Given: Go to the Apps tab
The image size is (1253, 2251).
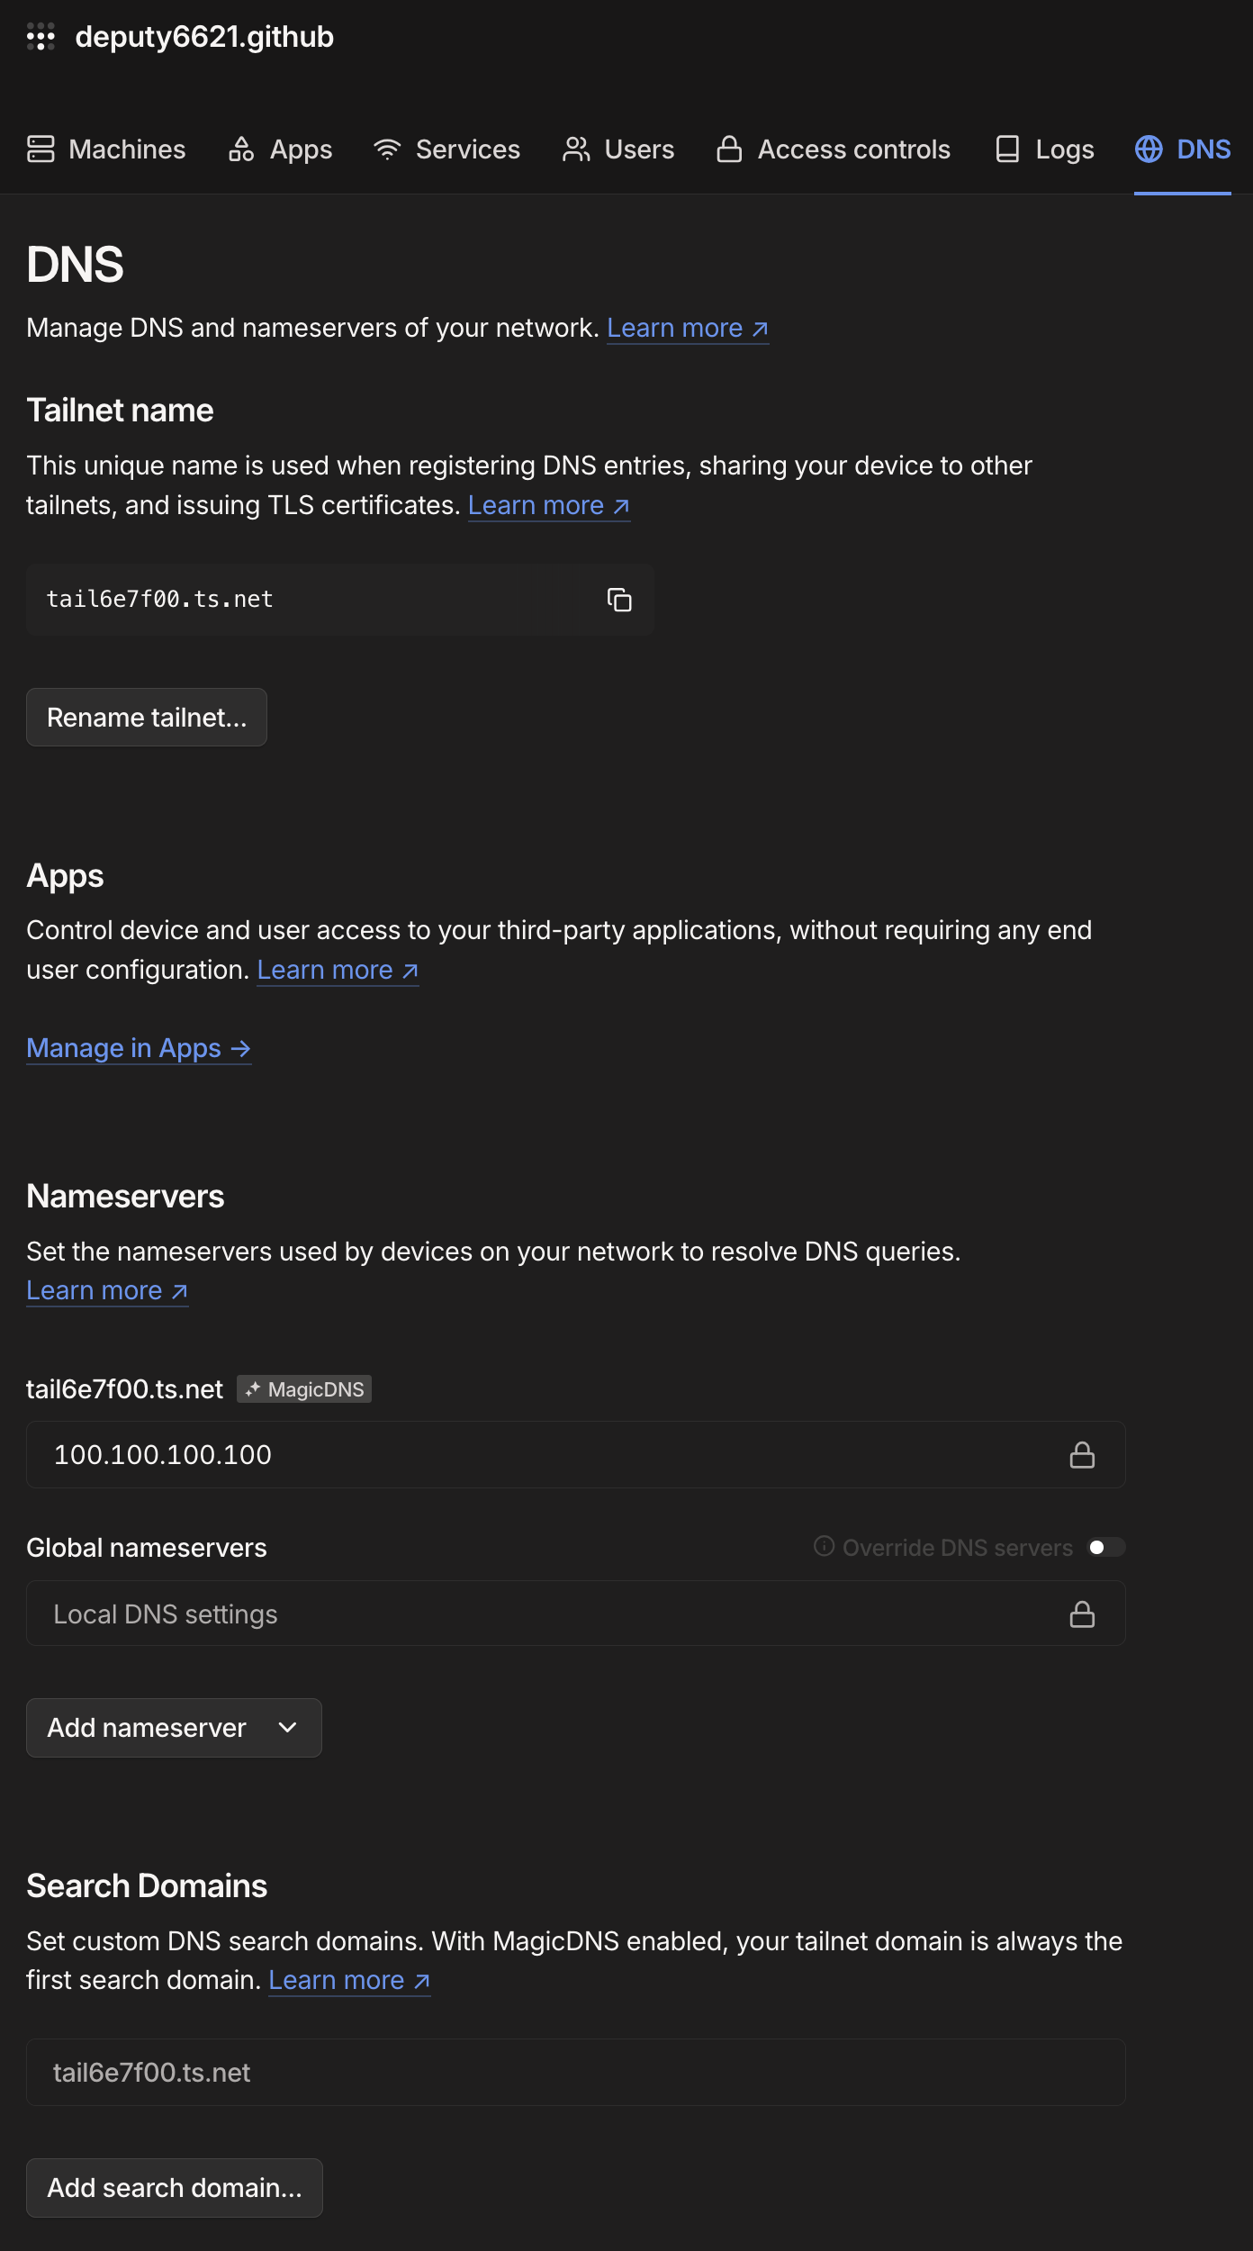Looking at the screenshot, I should [x=280, y=149].
